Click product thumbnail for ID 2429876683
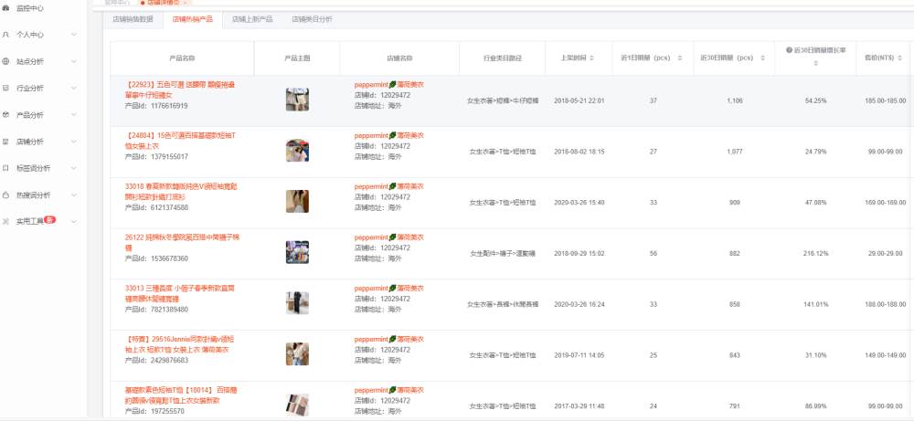The image size is (914, 421). click(x=297, y=354)
